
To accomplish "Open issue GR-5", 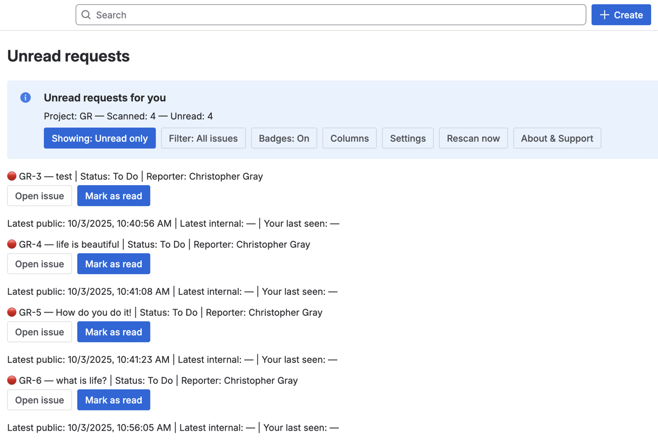I will [39, 332].
